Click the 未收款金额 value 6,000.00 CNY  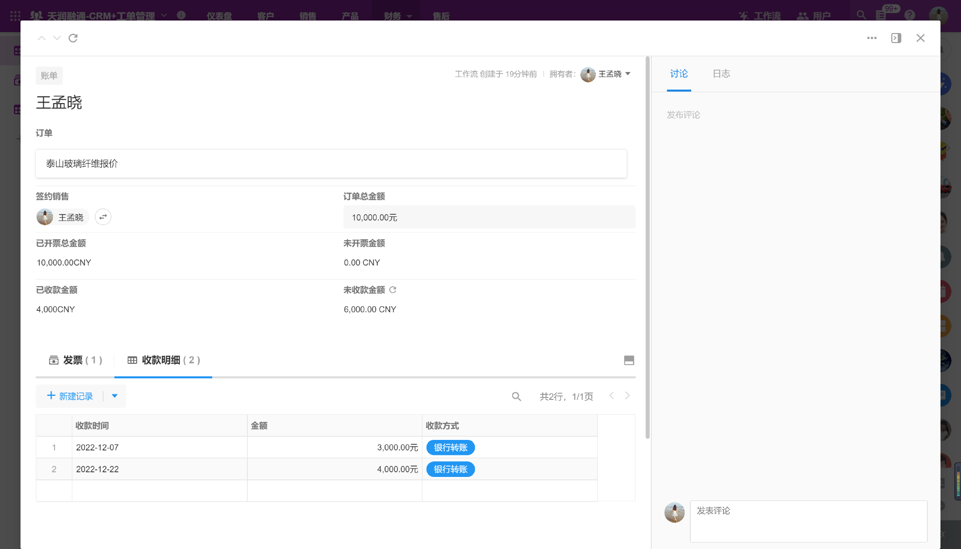370,309
